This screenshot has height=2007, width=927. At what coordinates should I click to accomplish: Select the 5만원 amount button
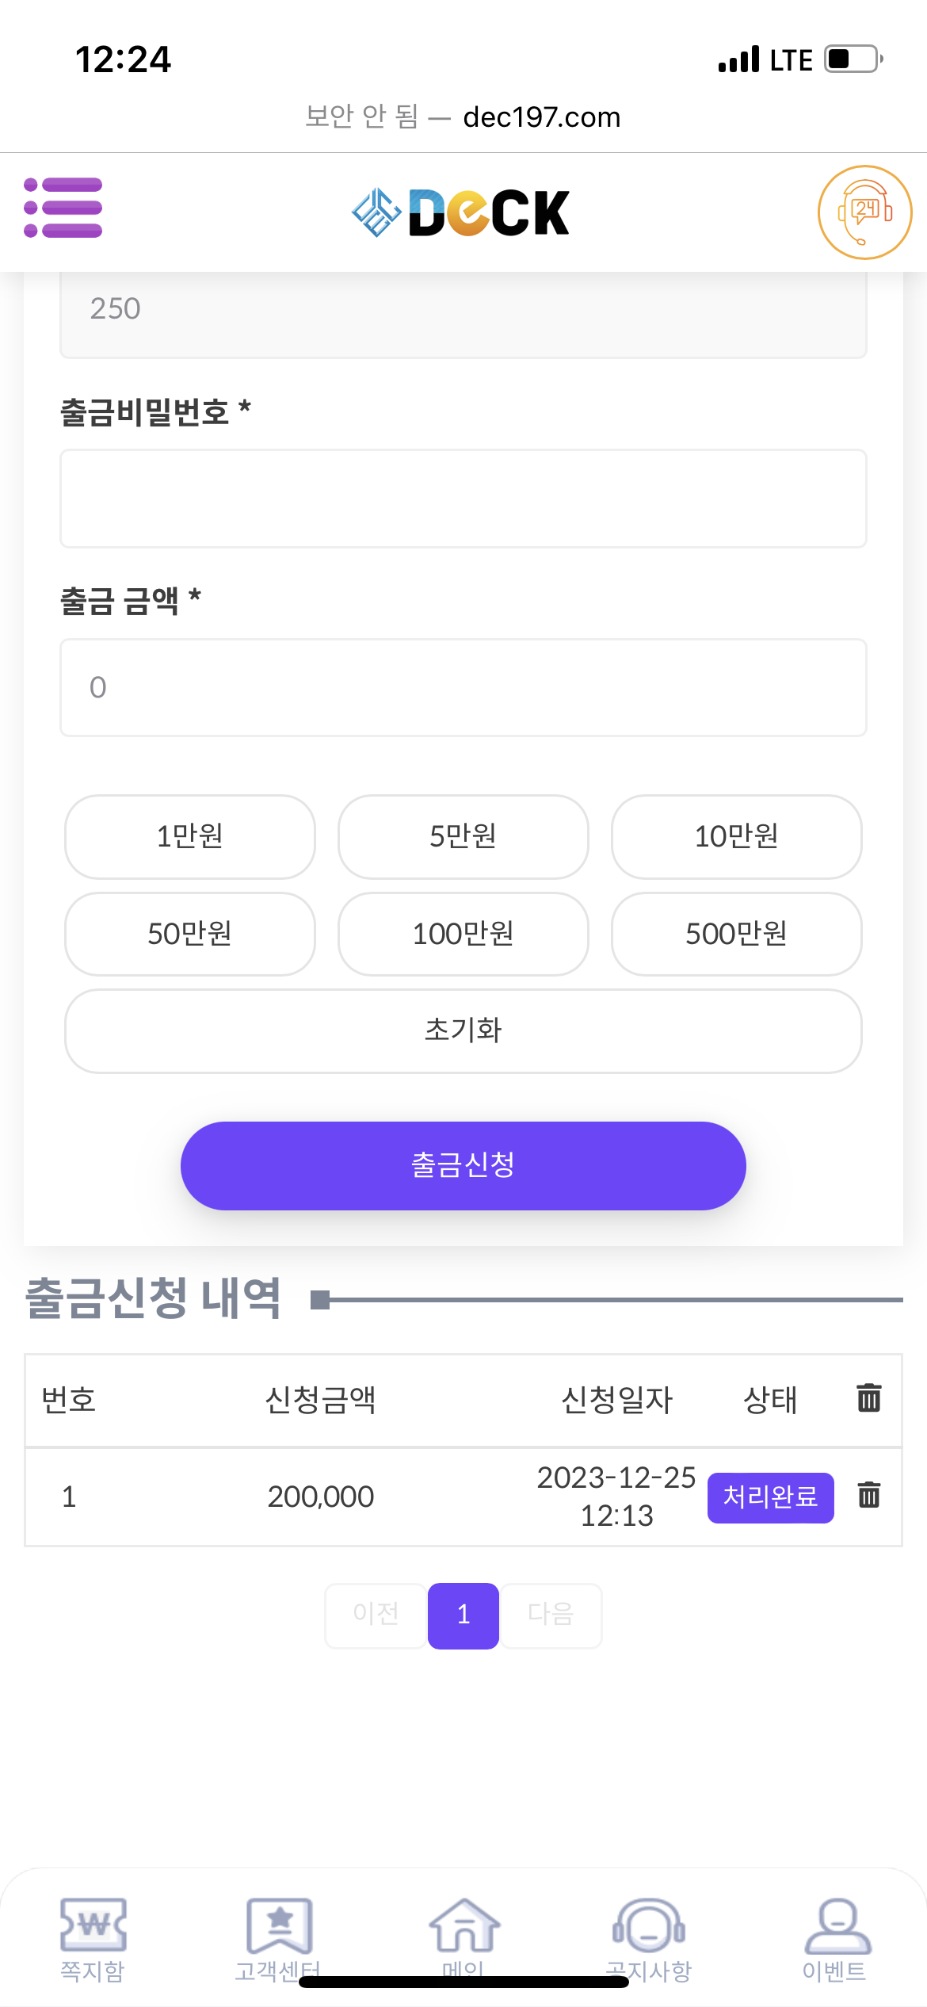click(x=463, y=836)
